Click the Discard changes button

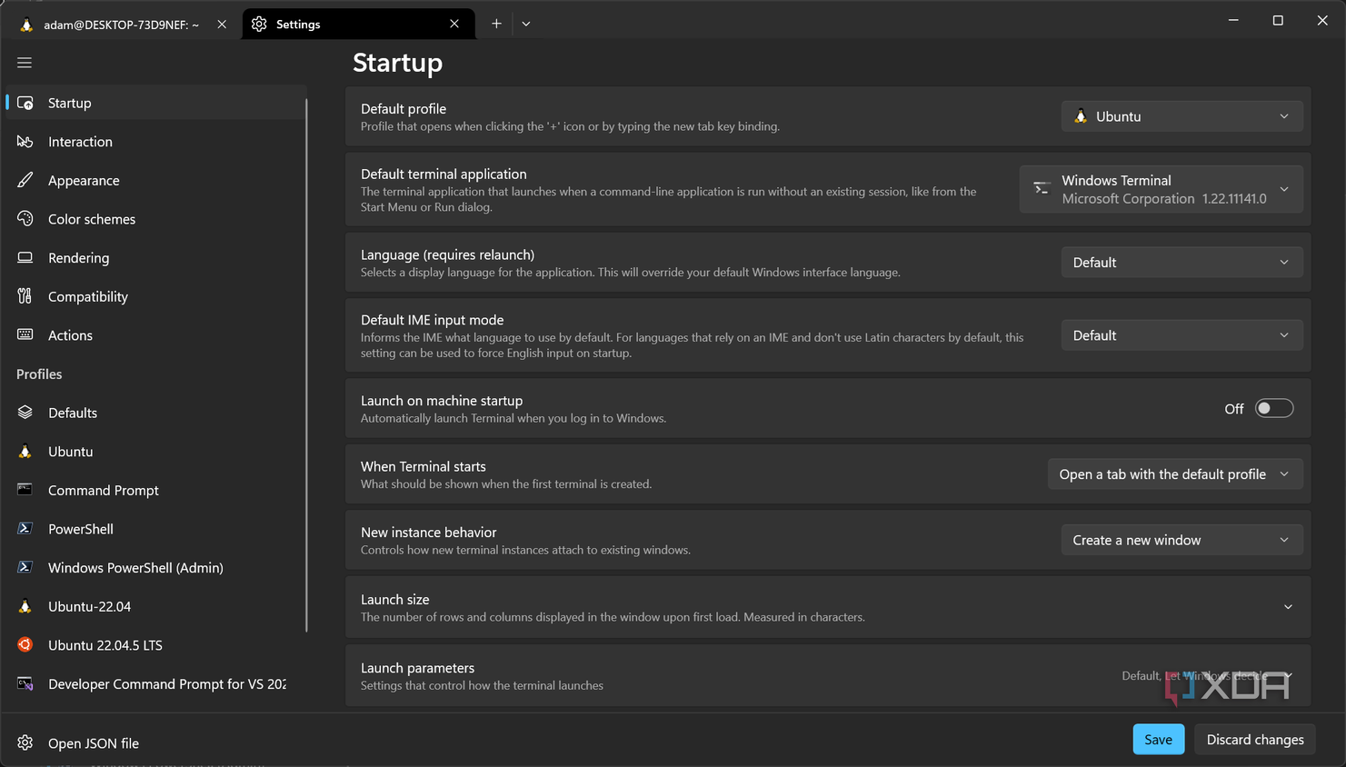[x=1255, y=740]
